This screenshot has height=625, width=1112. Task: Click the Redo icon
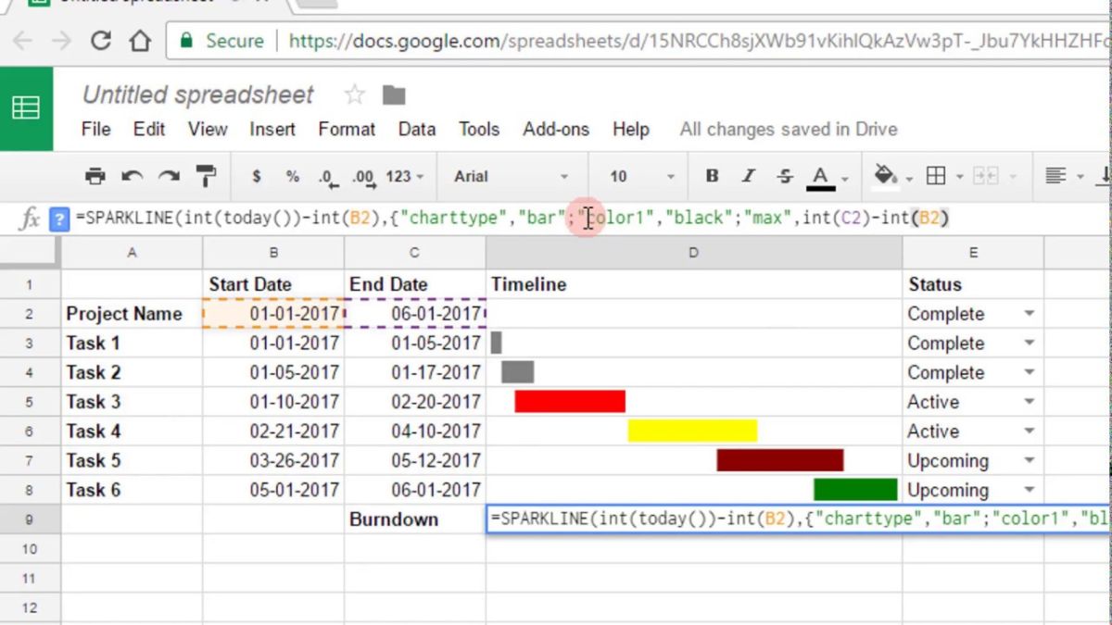(171, 176)
